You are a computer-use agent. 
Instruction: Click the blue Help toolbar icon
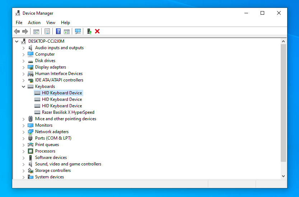coord(59,31)
